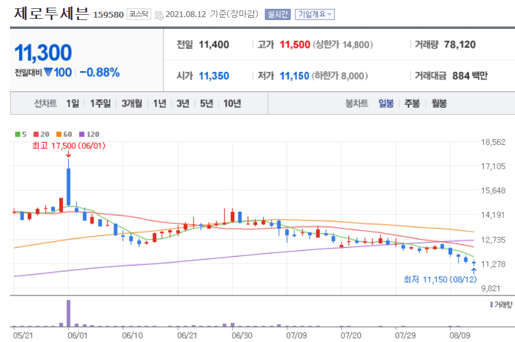
Task: Click the 07/20 date axis label
Action: pyautogui.click(x=351, y=336)
